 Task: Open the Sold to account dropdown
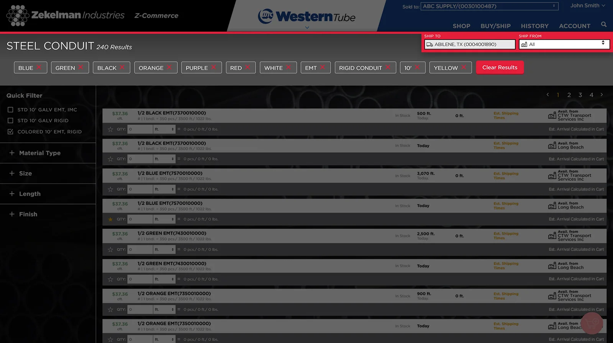point(489,7)
